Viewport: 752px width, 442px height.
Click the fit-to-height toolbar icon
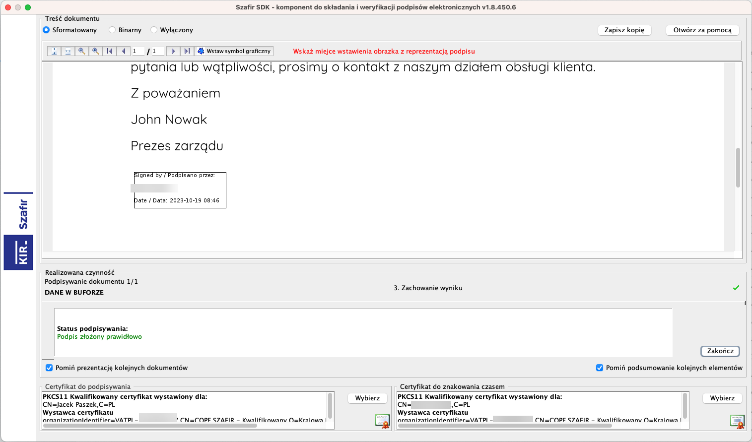coord(54,51)
